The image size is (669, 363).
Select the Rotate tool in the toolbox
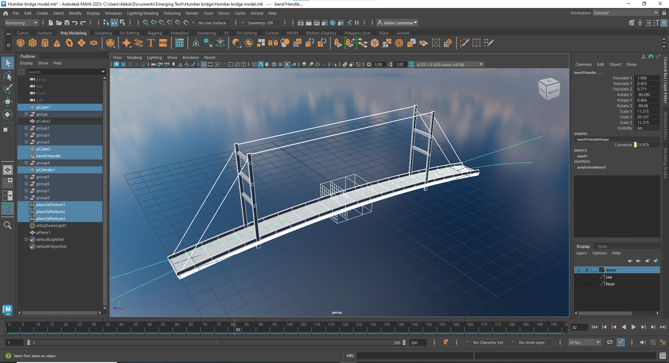[x=8, y=115]
